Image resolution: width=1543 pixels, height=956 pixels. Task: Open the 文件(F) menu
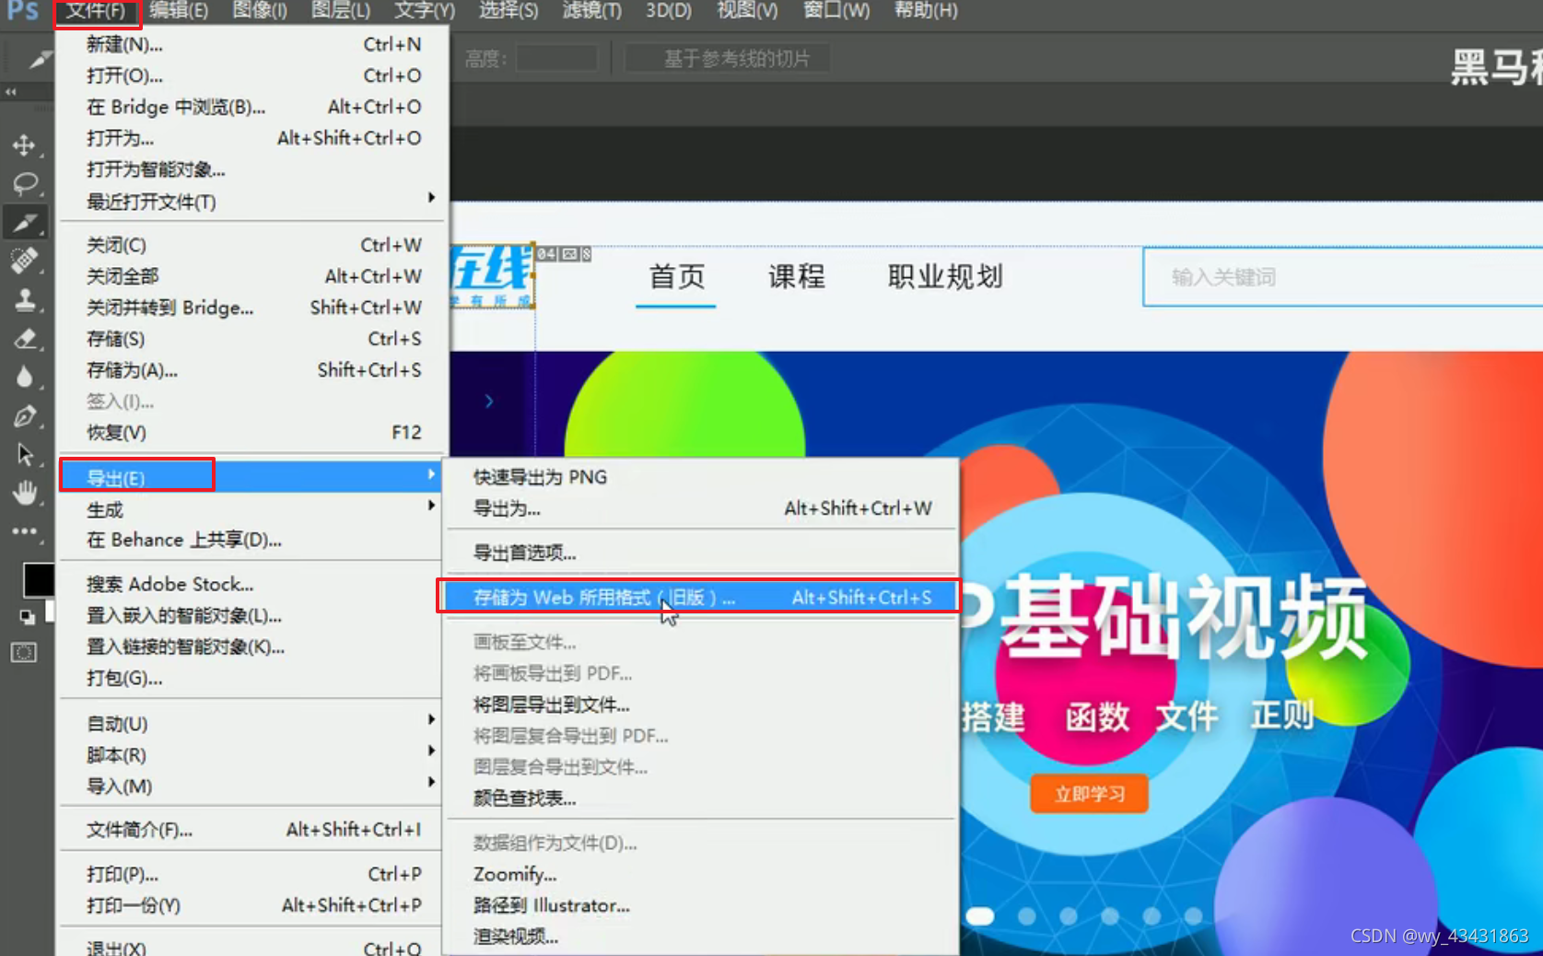[96, 11]
